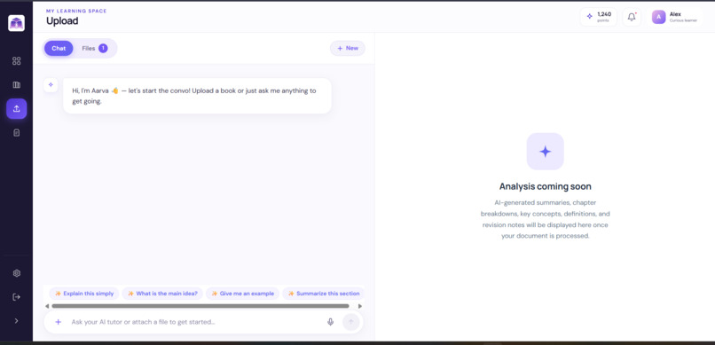Click the scrollbar left arrow

(46, 306)
